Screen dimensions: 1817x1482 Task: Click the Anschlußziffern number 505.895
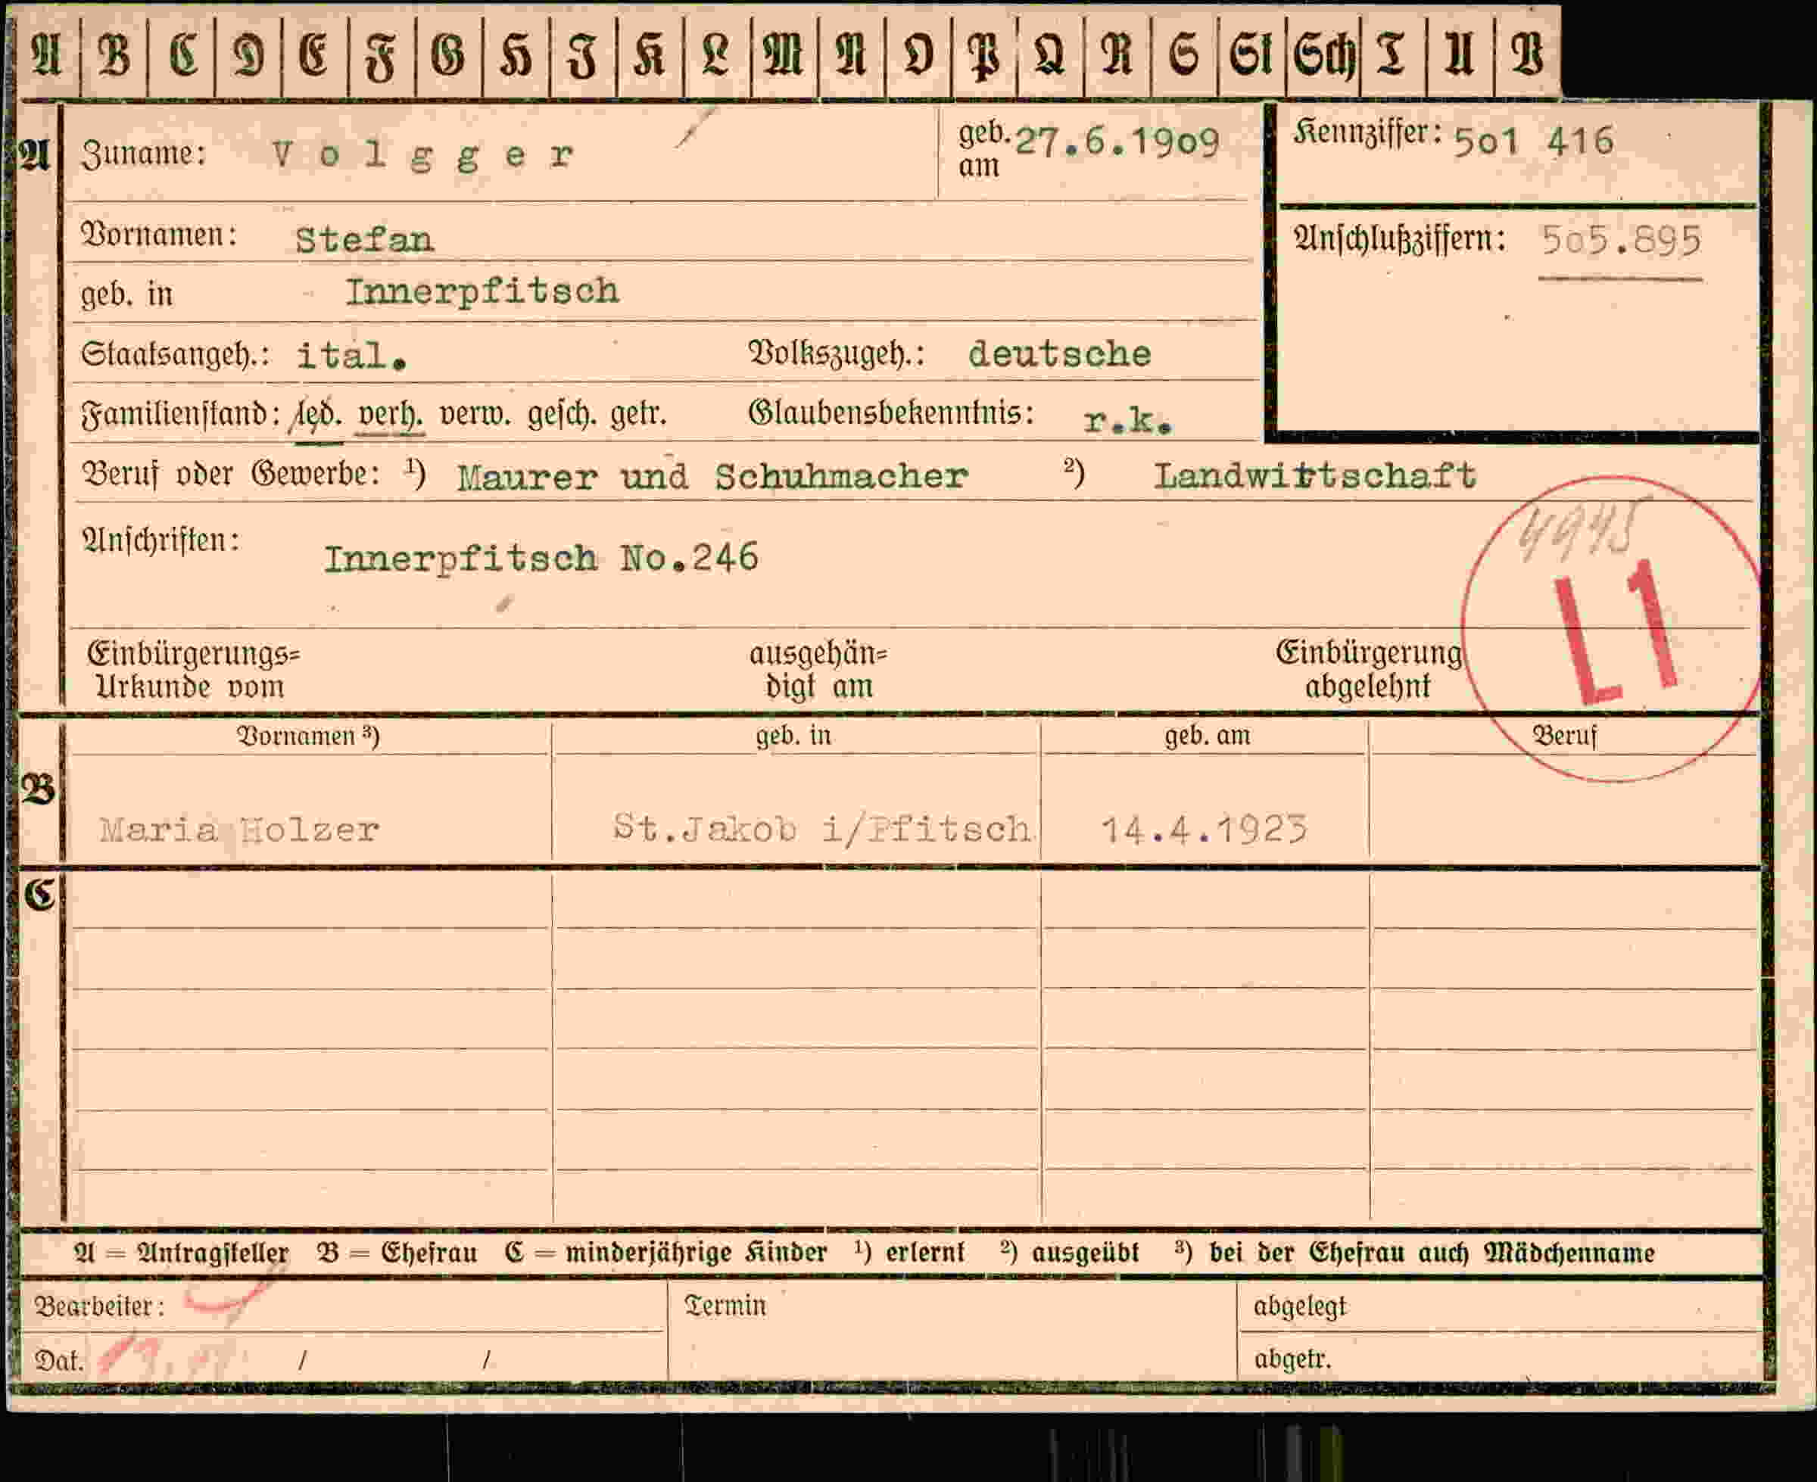tap(1621, 241)
